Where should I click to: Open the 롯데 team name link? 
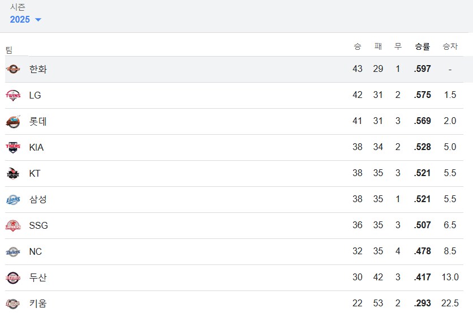[38, 121]
